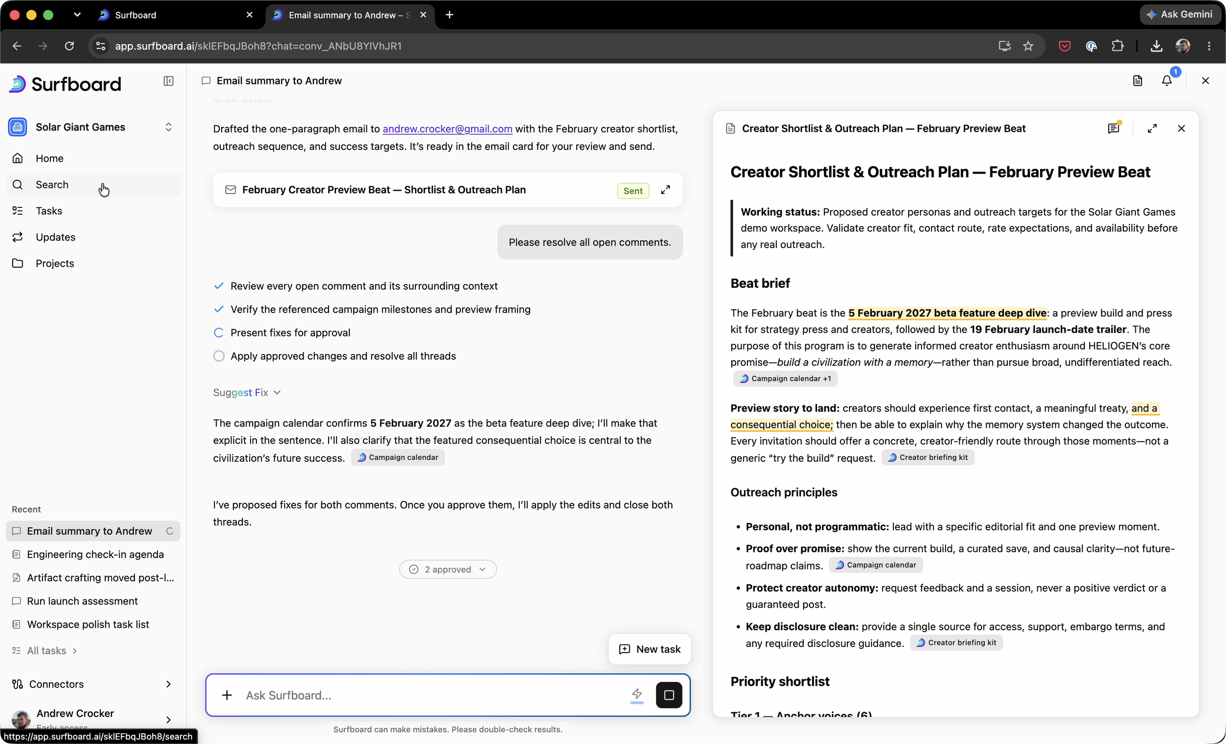Click highlighted 'and a consequential choice' comment
1226x744 pixels.
782,424
